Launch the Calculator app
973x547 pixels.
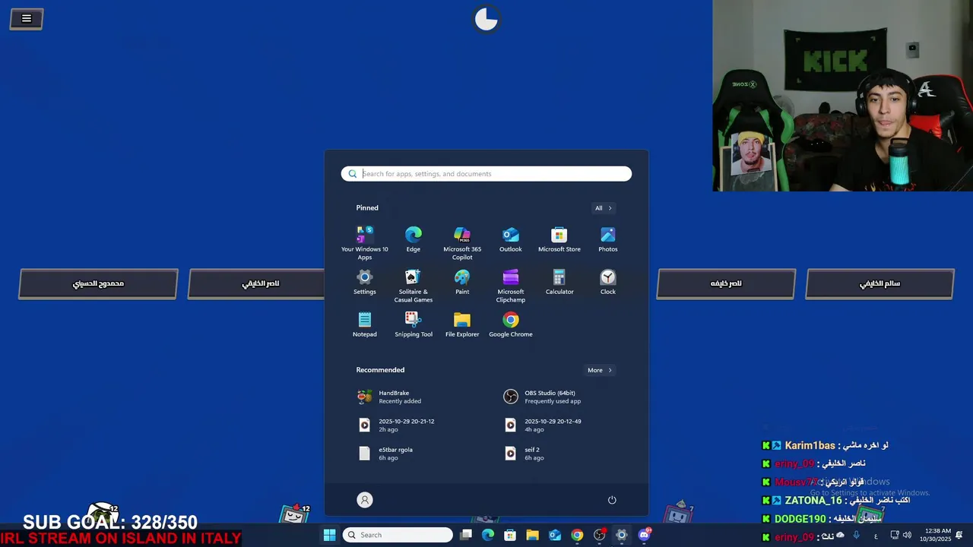(x=559, y=282)
